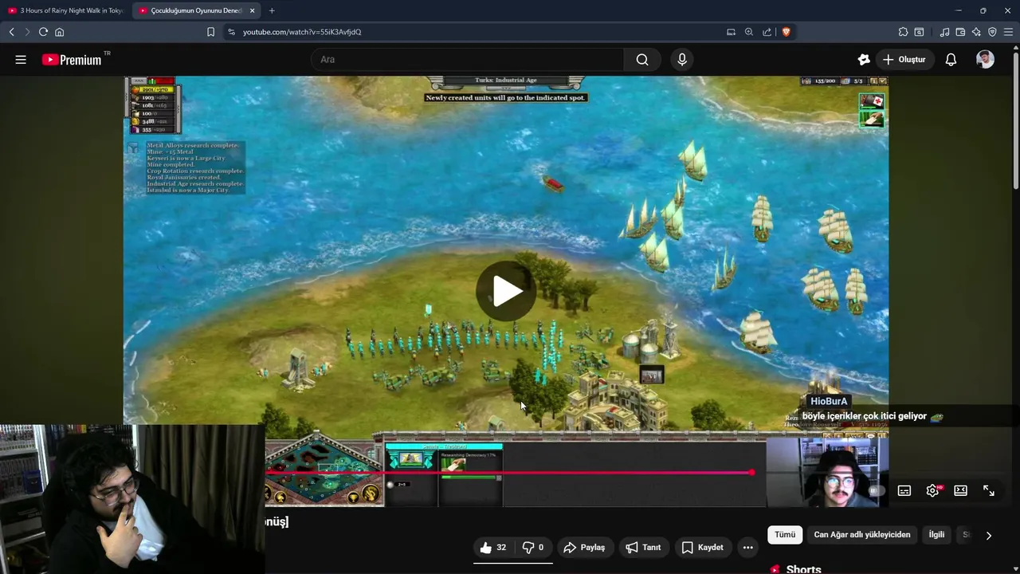
Task: Close the Çocukluğumun Oyununu tab
Action: tap(252, 10)
